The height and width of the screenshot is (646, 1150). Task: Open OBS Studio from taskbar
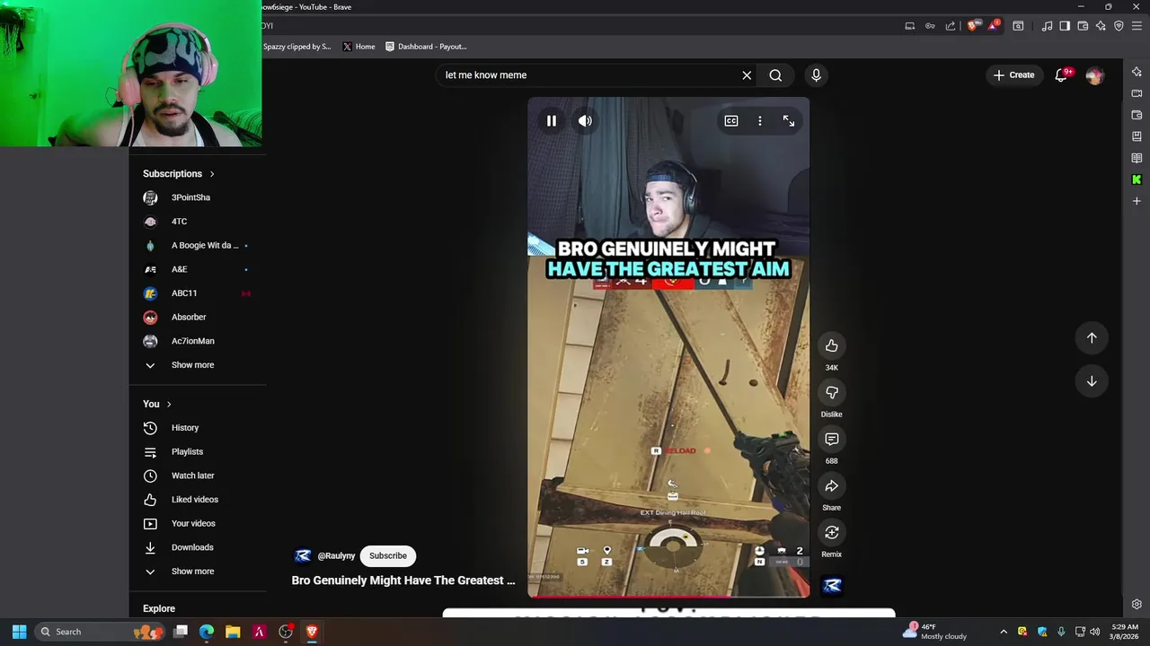pos(286,632)
